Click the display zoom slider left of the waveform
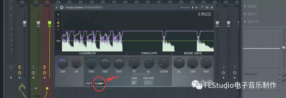The image size is (286, 98). click(58, 41)
